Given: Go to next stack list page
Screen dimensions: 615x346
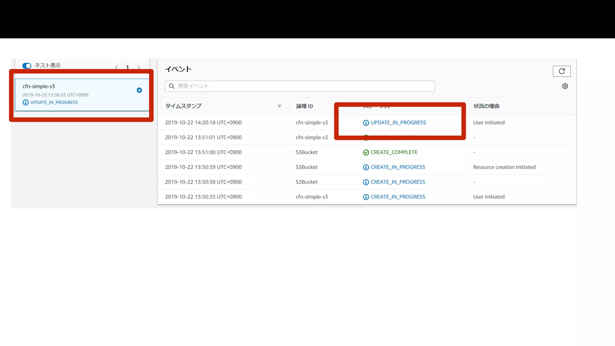Looking at the screenshot, I should (138, 67).
